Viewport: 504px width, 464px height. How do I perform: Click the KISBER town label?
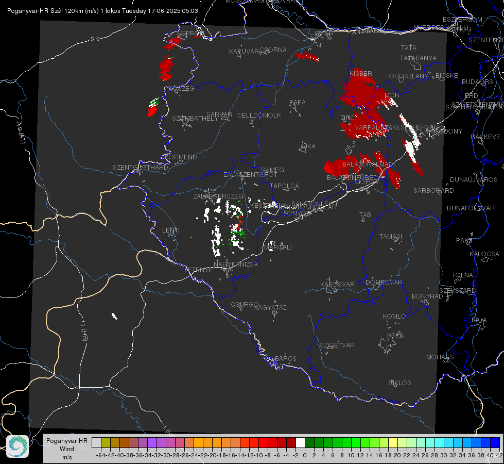(x=361, y=74)
